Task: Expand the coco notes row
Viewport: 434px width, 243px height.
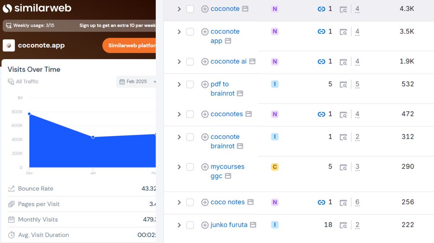Action: pyautogui.click(x=179, y=203)
